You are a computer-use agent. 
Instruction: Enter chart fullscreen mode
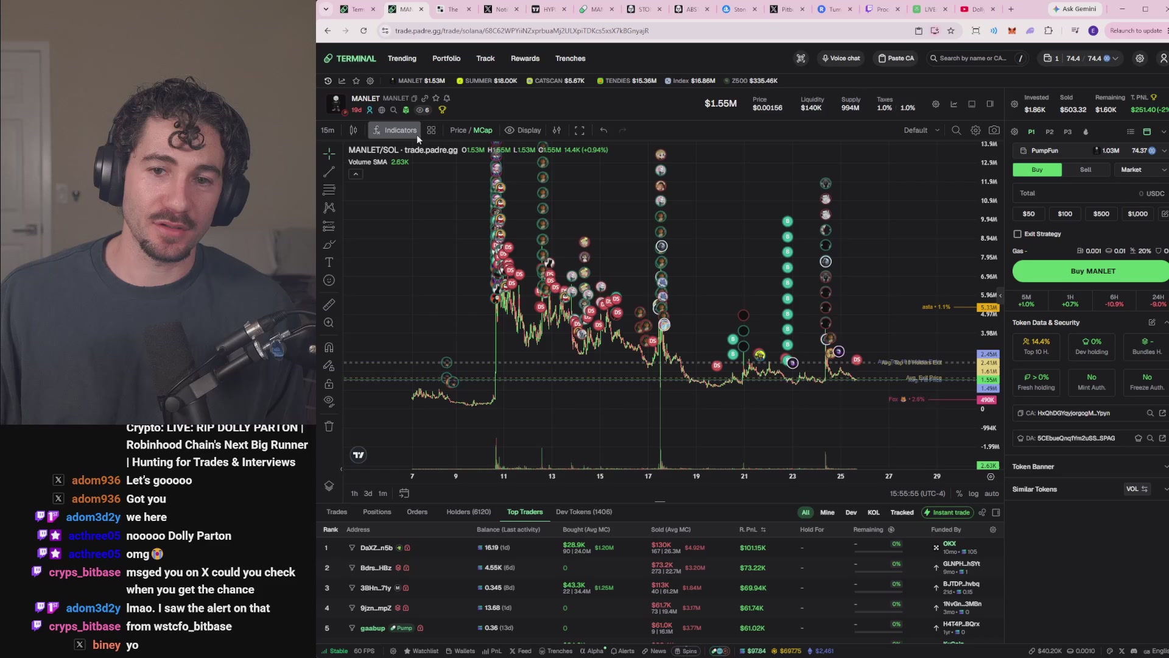point(580,130)
